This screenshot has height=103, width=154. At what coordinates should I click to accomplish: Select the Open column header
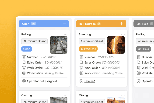coord(44,24)
